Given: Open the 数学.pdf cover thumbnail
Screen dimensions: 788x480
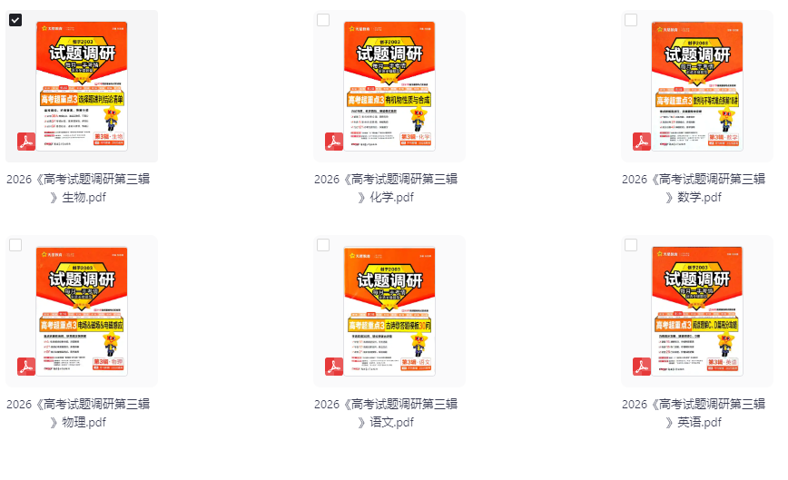Looking at the screenshot, I should click(x=697, y=86).
